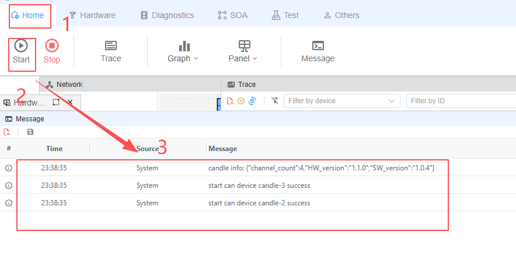This screenshot has height=259, width=516.
Task: Select the Network panel tab
Action: pos(64,85)
